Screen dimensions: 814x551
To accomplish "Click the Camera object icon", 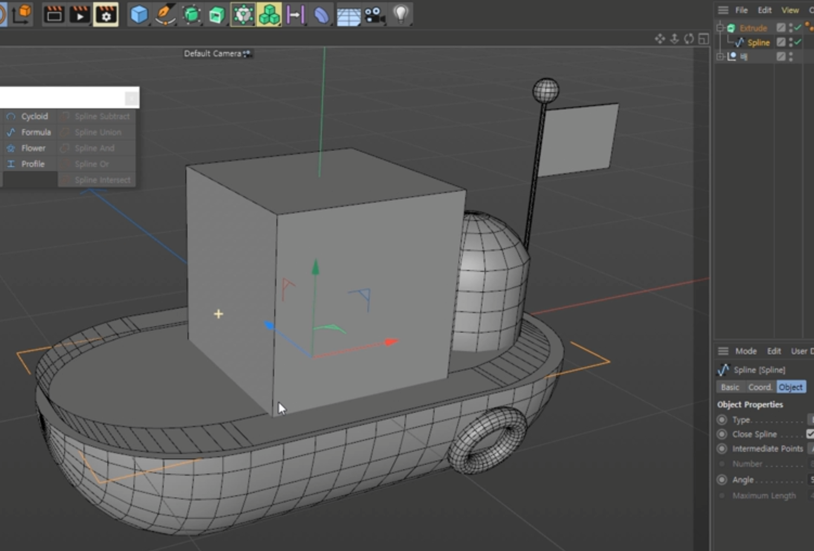I will coord(374,15).
